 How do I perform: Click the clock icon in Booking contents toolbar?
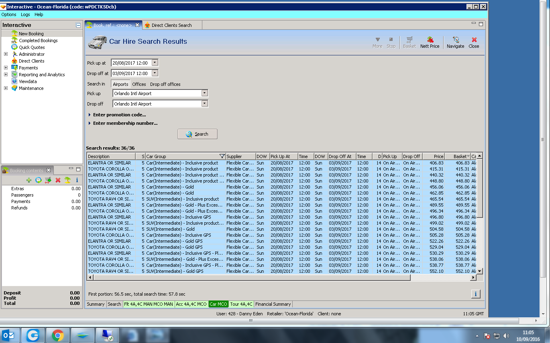coord(39,181)
